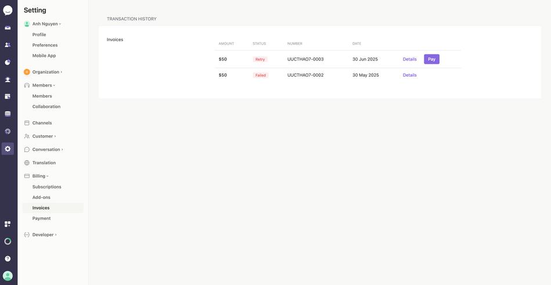Click the Failed status badge
The height and width of the screenshot is (285, 551).
pyautogui.click(x=260, y=75)
